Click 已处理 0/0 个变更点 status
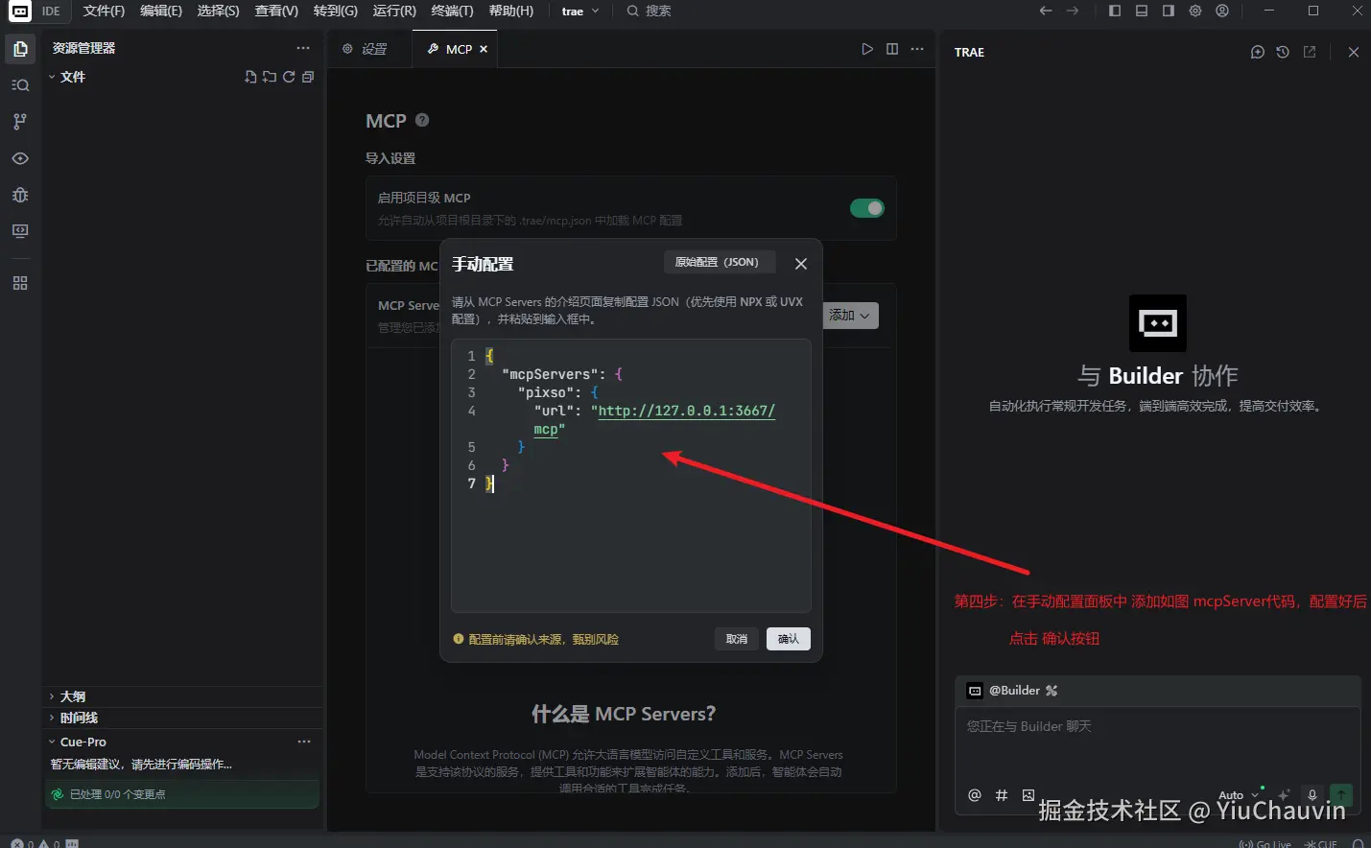Screen dimensions: 1371x848 (182, 794)
